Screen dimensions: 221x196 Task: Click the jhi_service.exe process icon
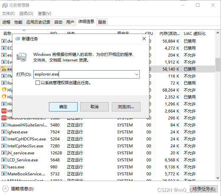(4, 153)
